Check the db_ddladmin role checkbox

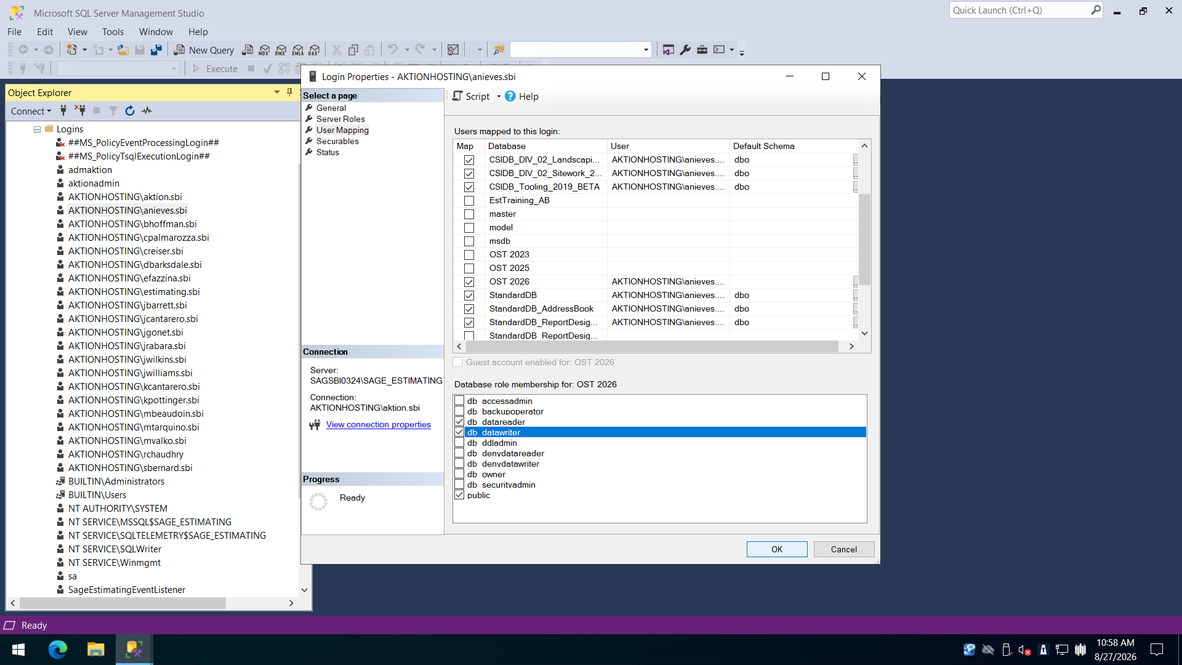[x=459, y=442]
